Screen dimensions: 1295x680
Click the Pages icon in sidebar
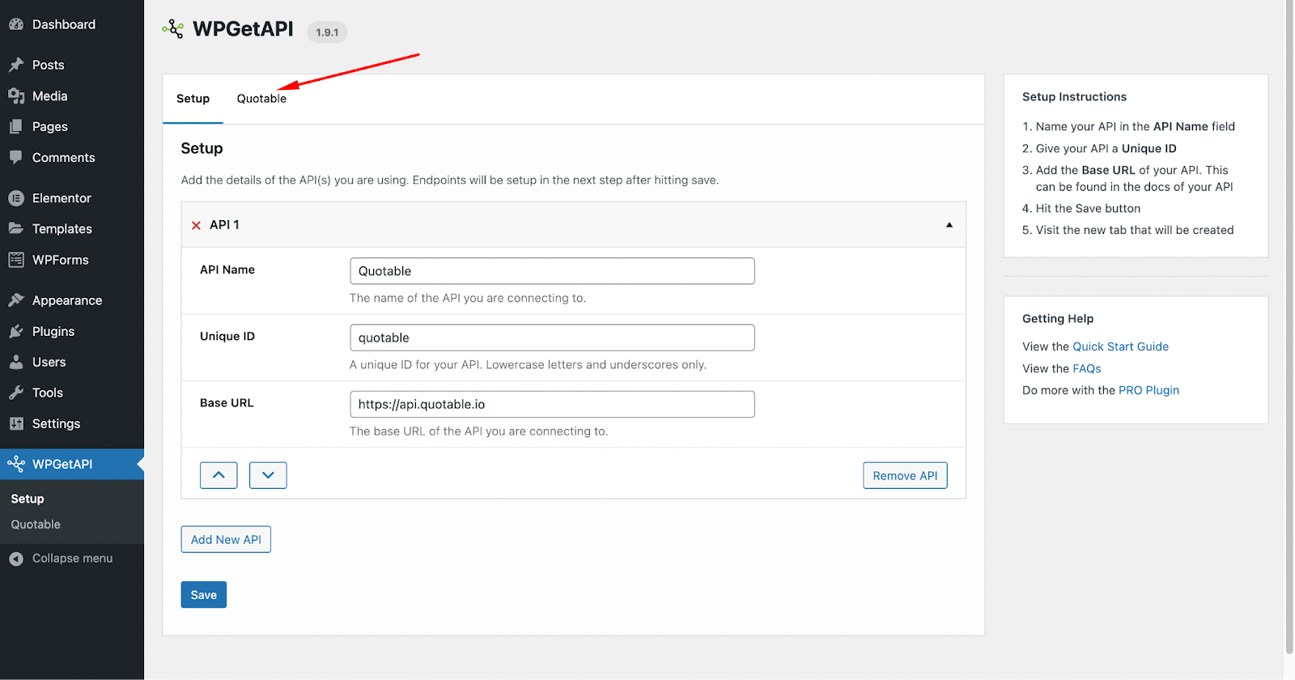click(x=16, y=126)
